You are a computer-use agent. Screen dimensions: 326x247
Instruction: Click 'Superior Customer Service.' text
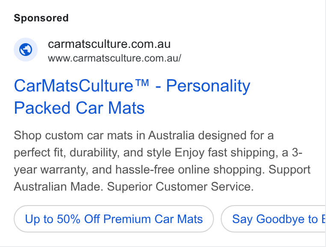(180, 187)
